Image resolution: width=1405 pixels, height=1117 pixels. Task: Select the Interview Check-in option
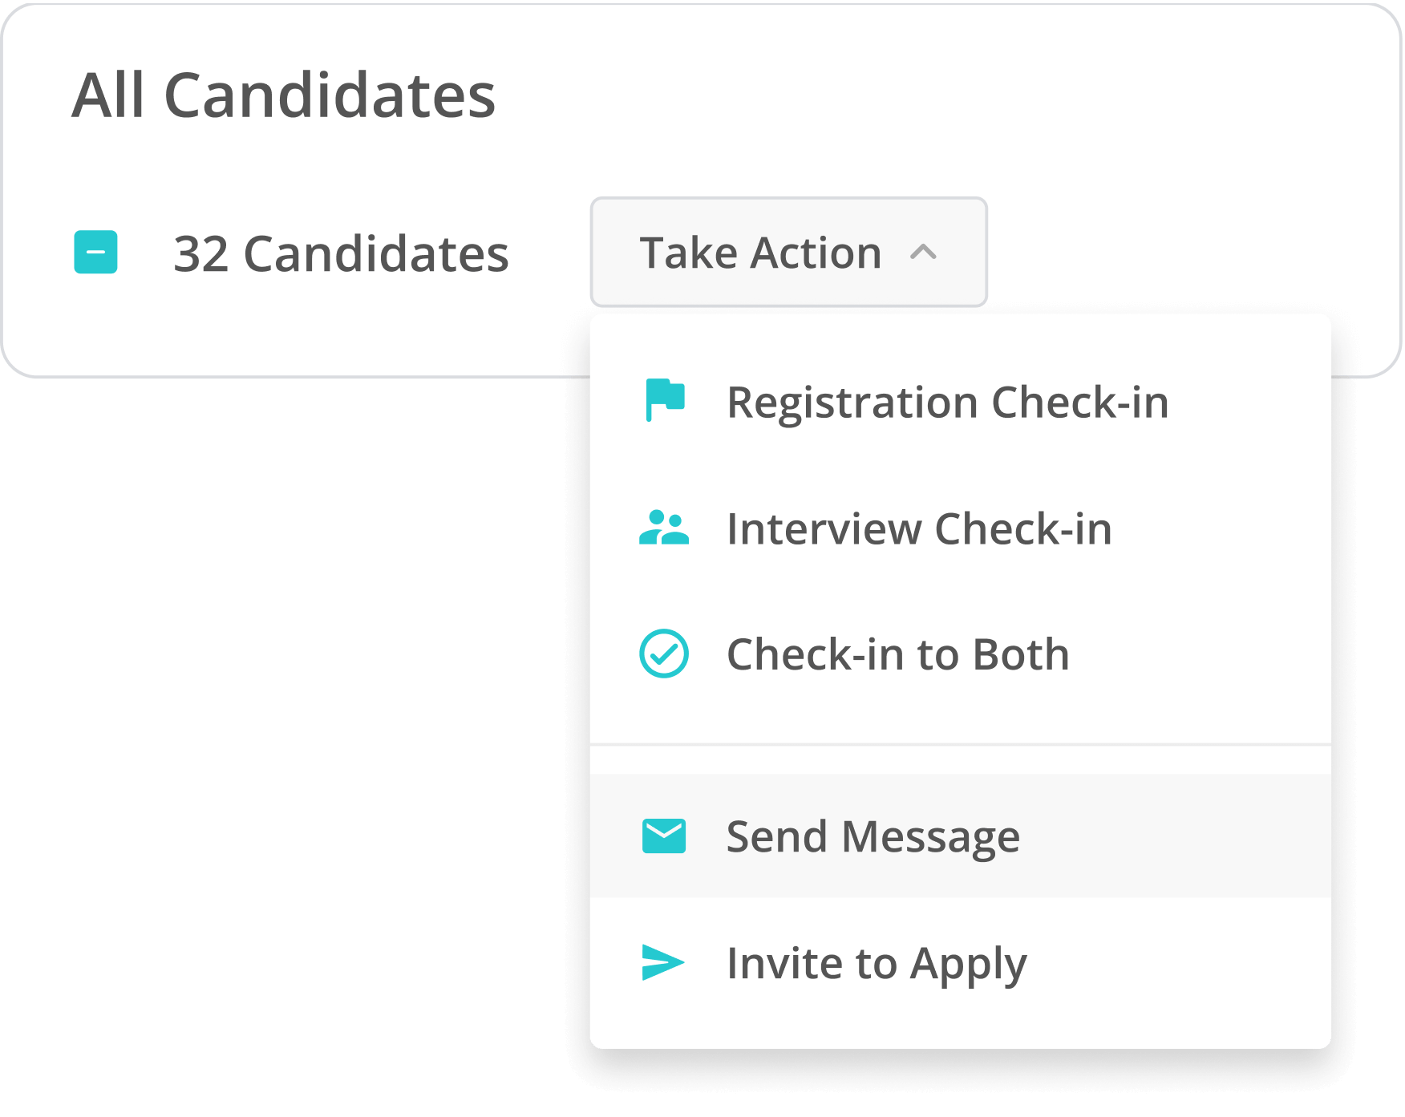[x=919, y=529]
